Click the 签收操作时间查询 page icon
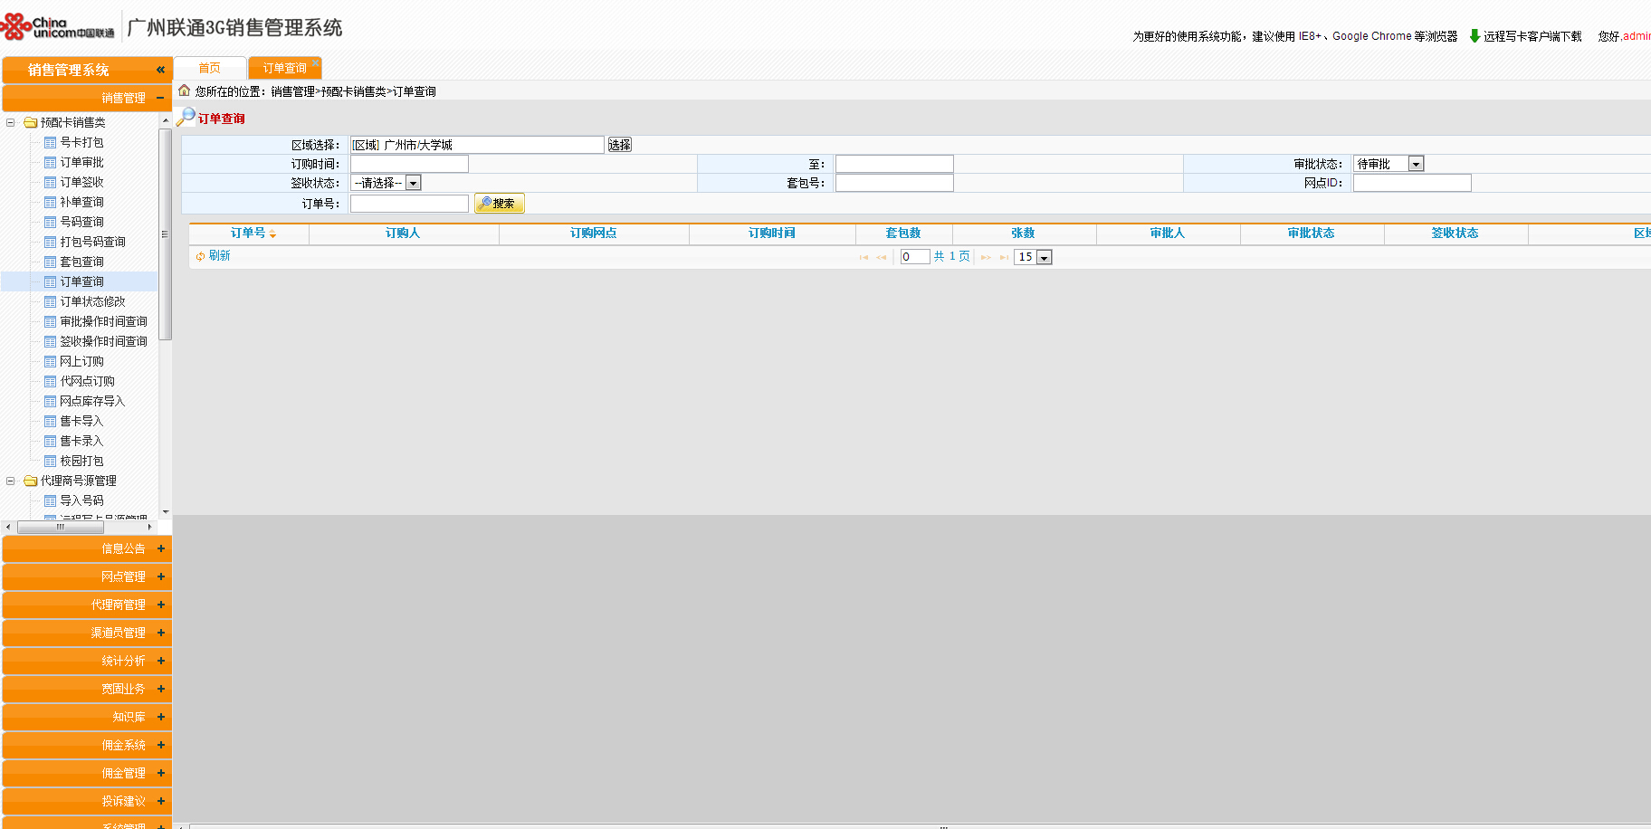Screen dimensions: 1651x829 click(51, 341)
